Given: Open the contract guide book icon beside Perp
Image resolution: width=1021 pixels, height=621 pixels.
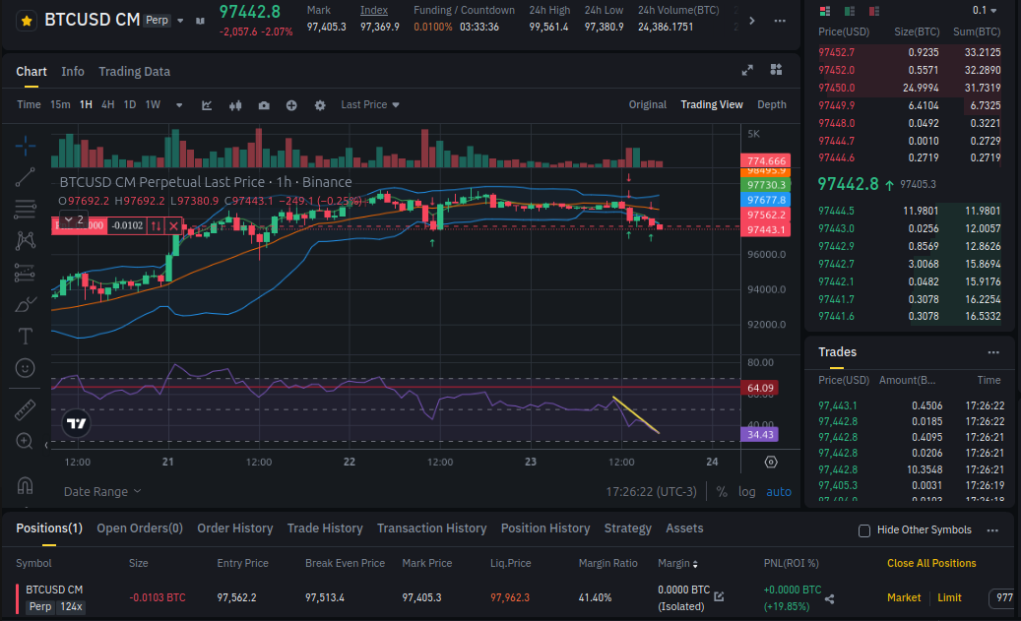Looking at the screenshot, I should click(201, 21).
